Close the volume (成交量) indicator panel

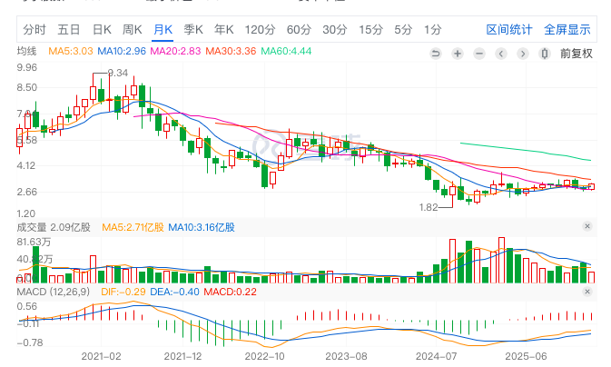click(x=586, y=225)
